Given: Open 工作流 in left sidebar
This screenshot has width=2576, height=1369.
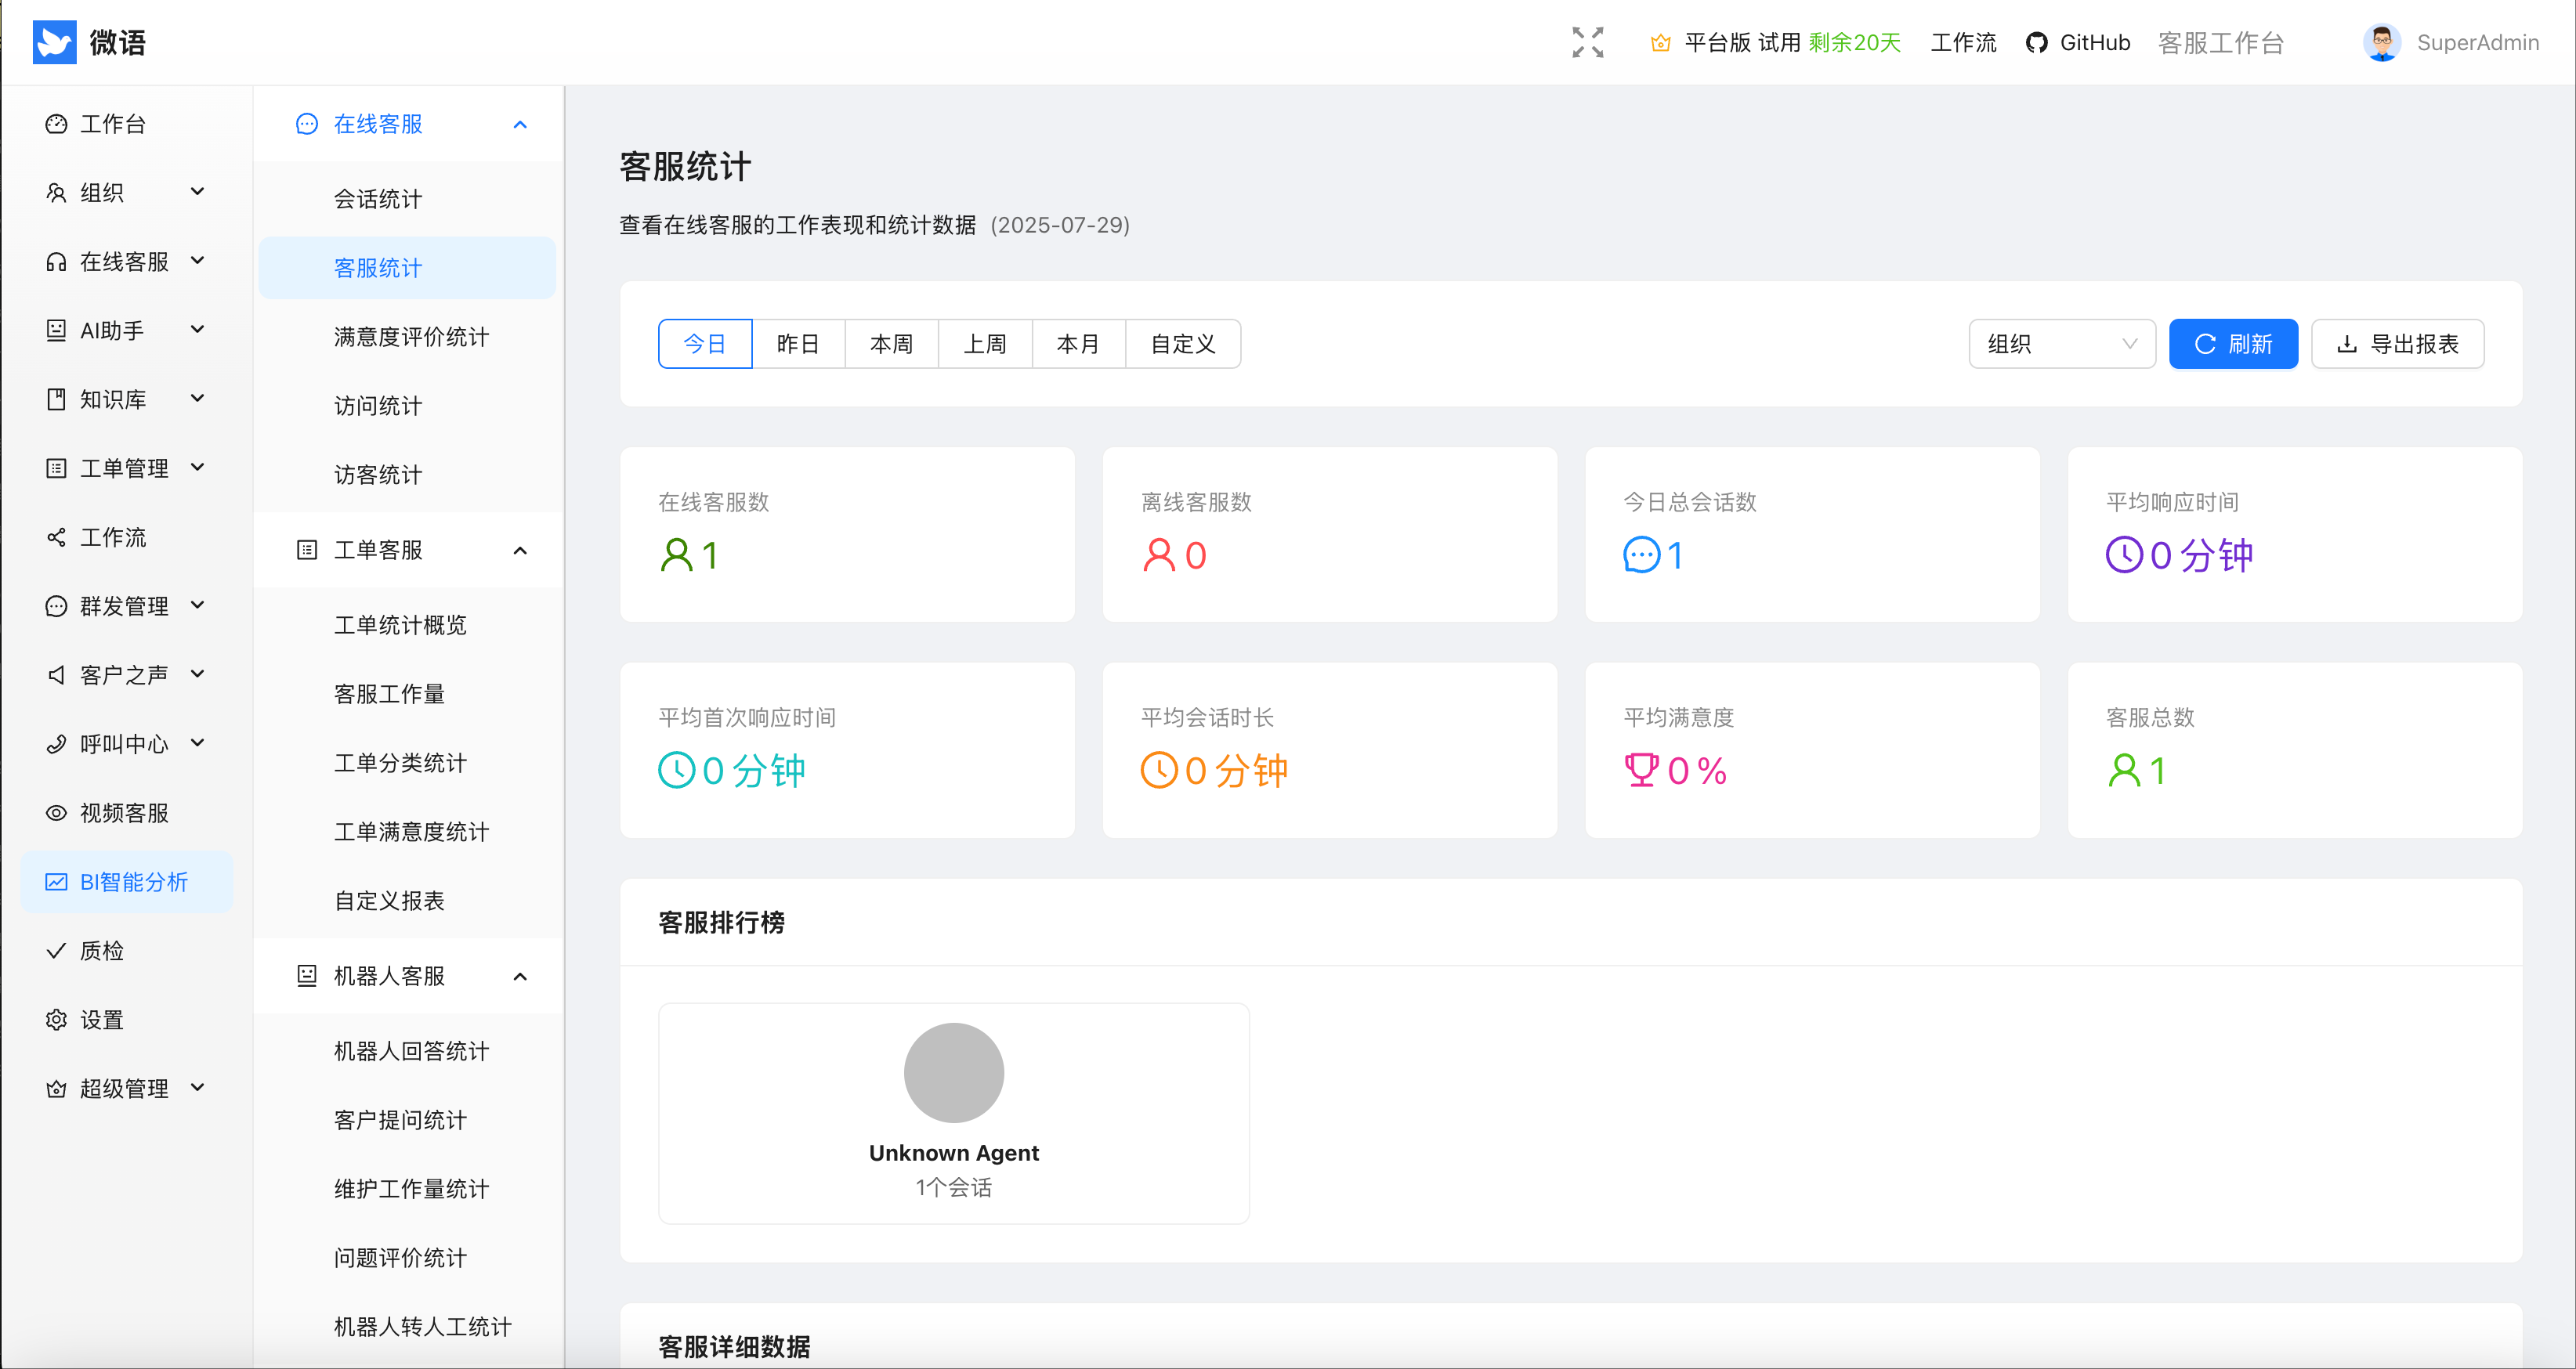Looking at the screenshot, I should (112, 538).
